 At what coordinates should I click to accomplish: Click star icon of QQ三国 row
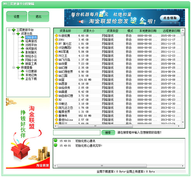[x=57, y=76]
